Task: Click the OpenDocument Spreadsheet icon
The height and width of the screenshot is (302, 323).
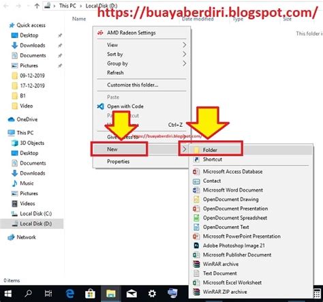Action: 196,218
